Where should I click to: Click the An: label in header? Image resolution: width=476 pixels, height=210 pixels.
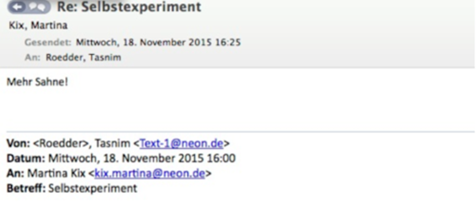click(33, 57)
